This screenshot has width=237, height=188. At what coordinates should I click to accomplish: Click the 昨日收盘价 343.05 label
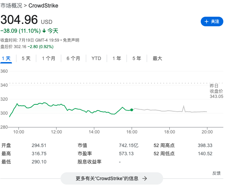coord(216,91)
